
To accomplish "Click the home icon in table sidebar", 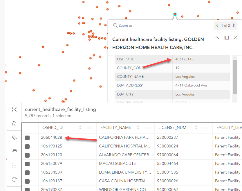I will 14,123.
